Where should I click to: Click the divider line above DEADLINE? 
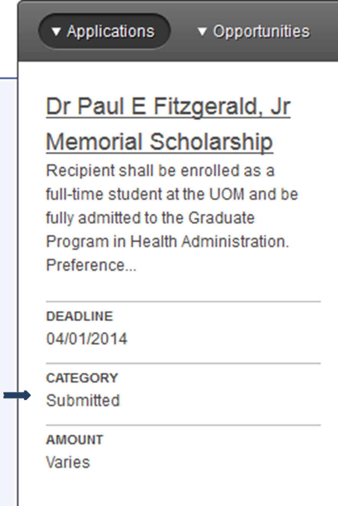click(x=183, y=302)
